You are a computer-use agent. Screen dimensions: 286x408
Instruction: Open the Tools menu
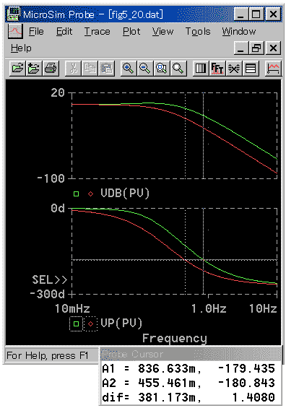(198, 32)
